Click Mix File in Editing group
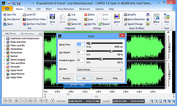This screenshot has width=177, height=106. [90, 24]
